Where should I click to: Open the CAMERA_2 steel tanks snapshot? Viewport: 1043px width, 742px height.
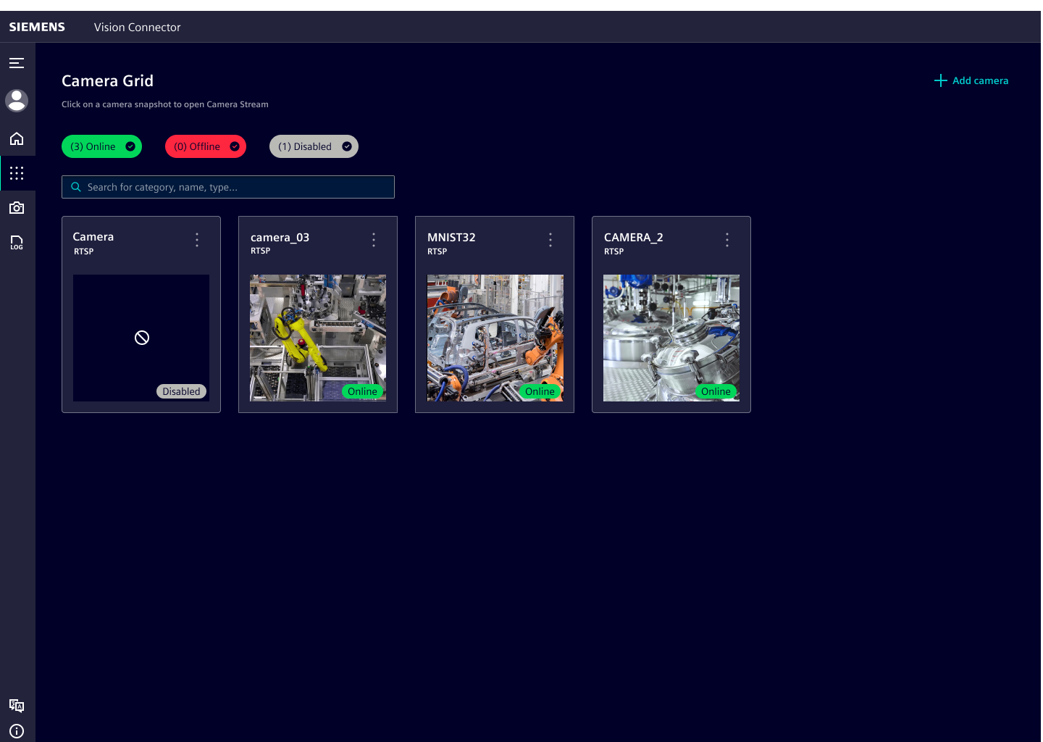click(x=671, y=338)
